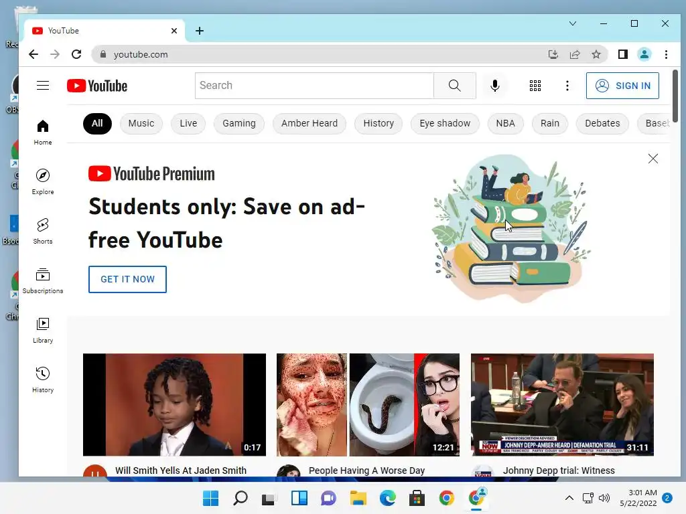This screenshot has width=686, height=514.
Task: Open Explore in sidebar
Action: tap(43, 182)
